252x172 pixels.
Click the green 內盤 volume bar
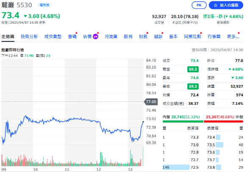click(x=183, y=122)
